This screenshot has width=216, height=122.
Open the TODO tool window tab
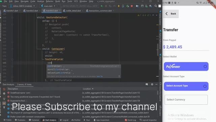pyautogui.click(x=7, y=120)
